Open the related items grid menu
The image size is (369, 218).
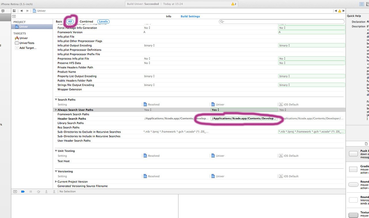(14, 11)
